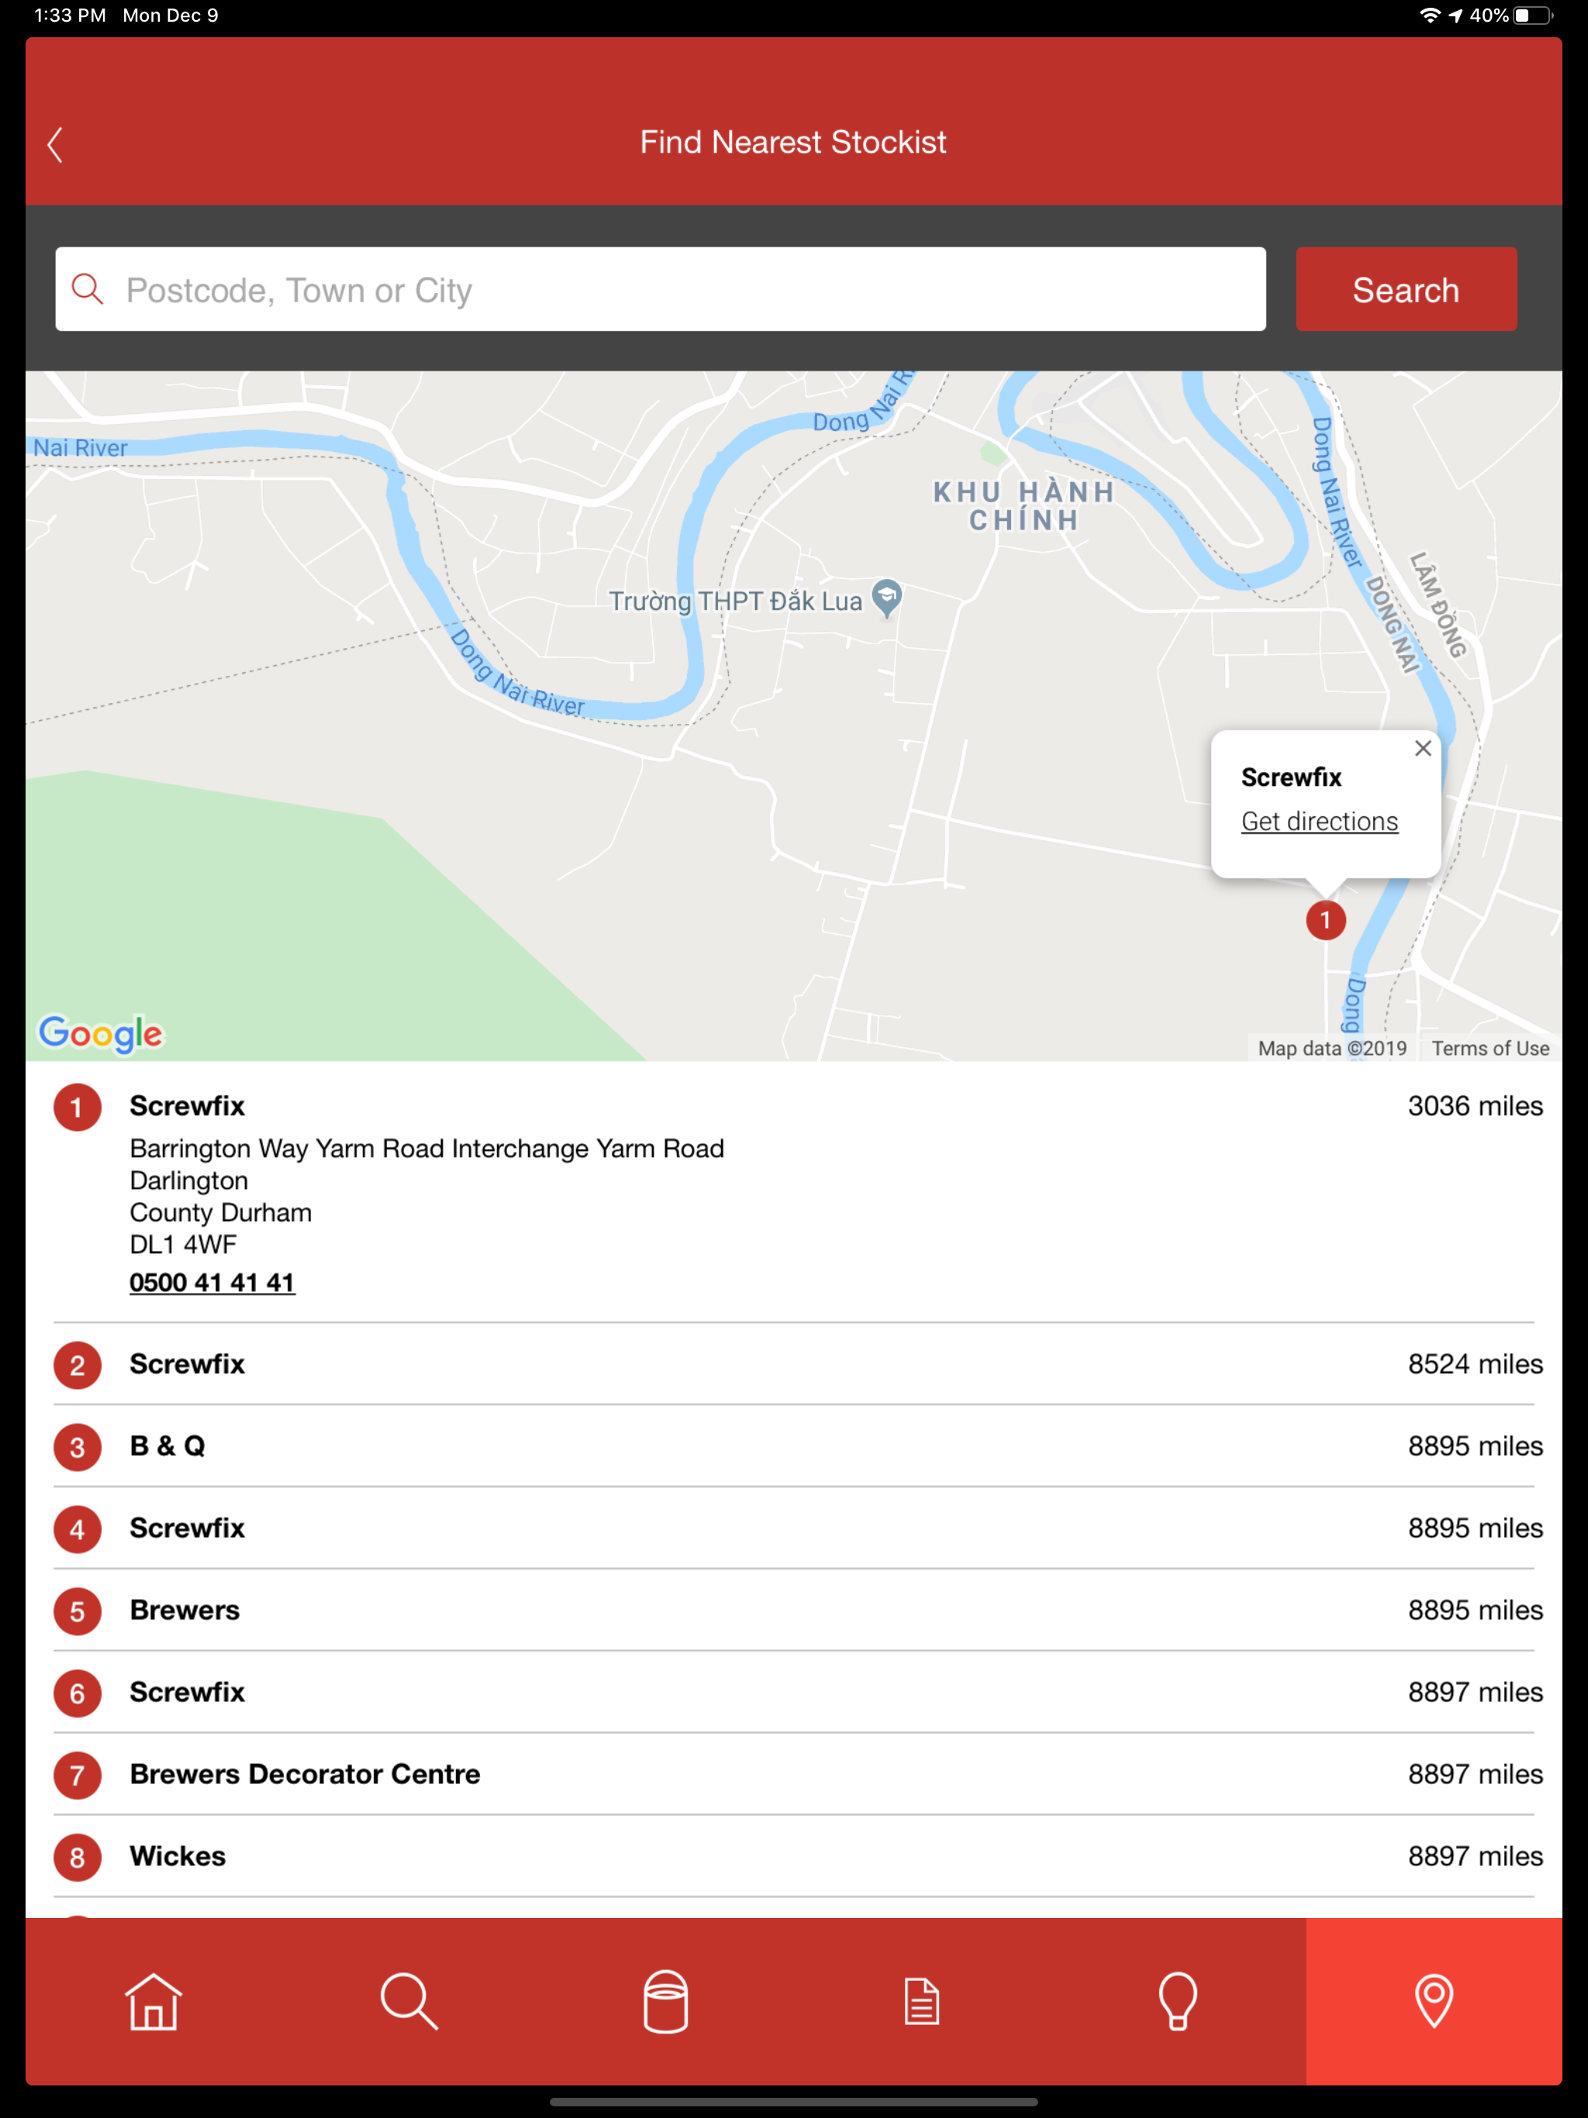Expand stockist 3 B & Q
Screen dimensions: 1588x2118
(794, 1446)
